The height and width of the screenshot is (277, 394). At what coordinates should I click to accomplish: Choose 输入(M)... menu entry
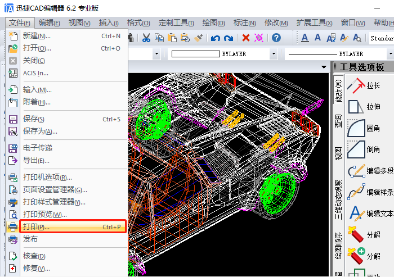point(67,89)
